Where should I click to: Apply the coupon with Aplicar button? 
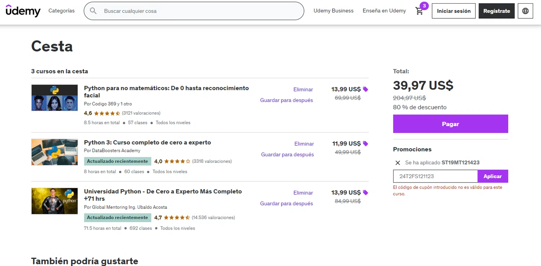492,176
